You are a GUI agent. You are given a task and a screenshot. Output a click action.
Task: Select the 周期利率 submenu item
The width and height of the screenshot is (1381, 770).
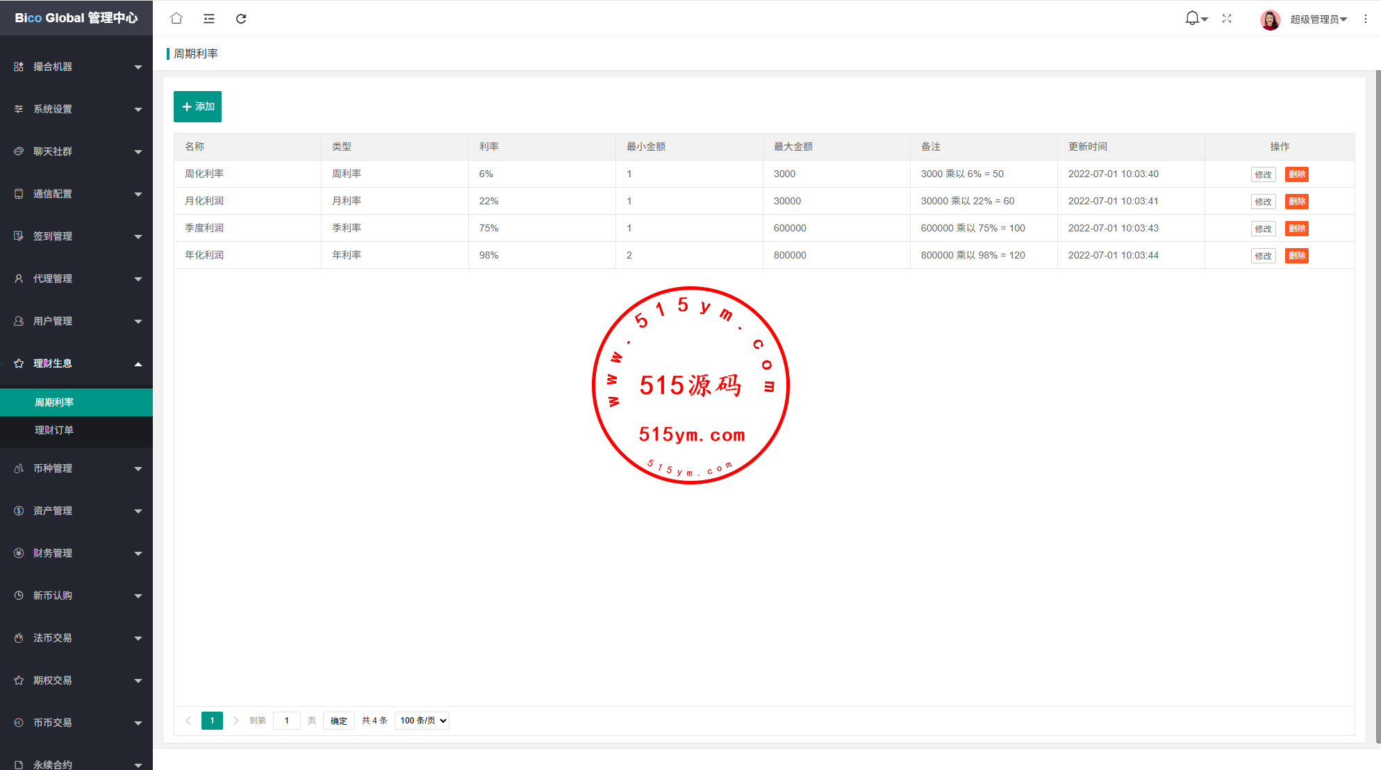[x=54, y=402]
